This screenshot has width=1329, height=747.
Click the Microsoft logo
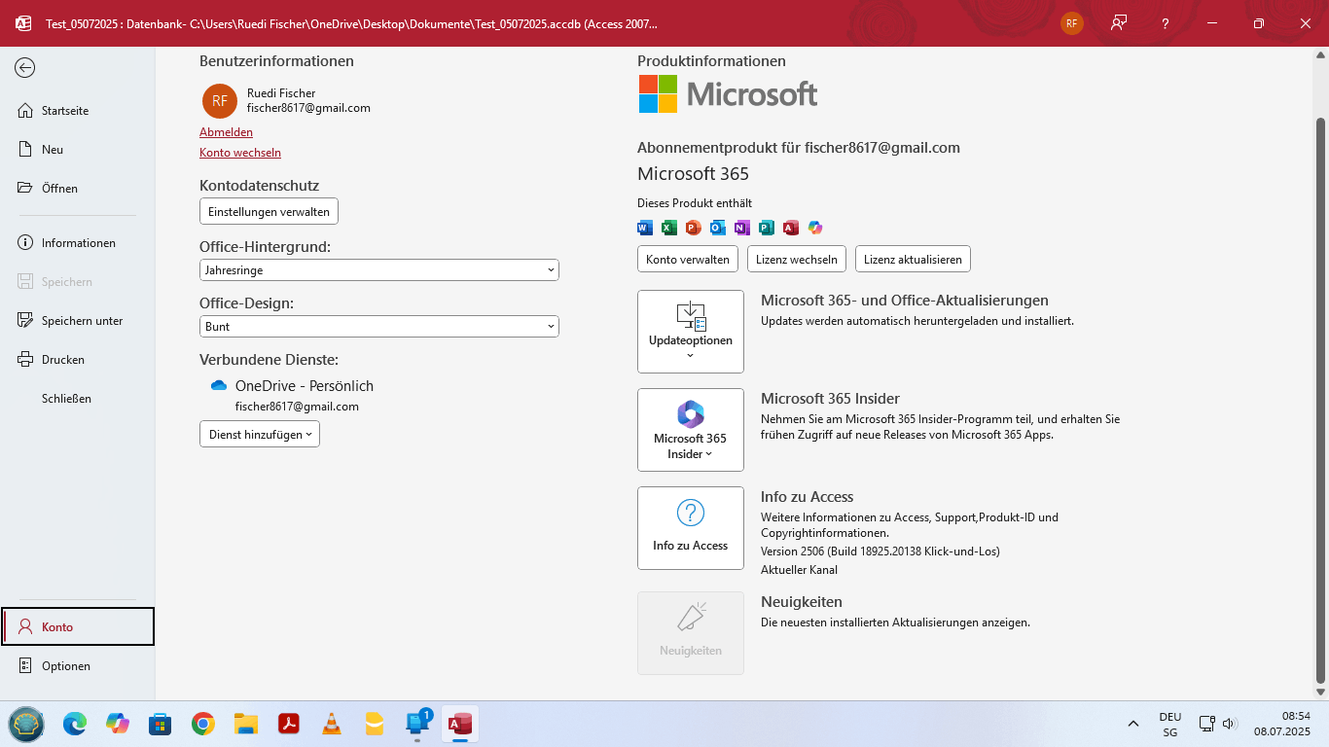tap(728, 94)
